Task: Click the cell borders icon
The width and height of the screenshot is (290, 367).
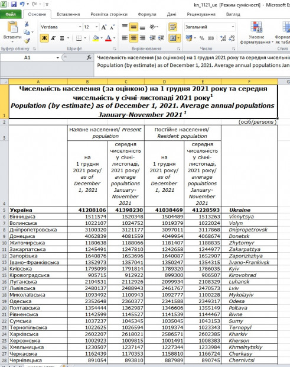Action: coord(79,38)
